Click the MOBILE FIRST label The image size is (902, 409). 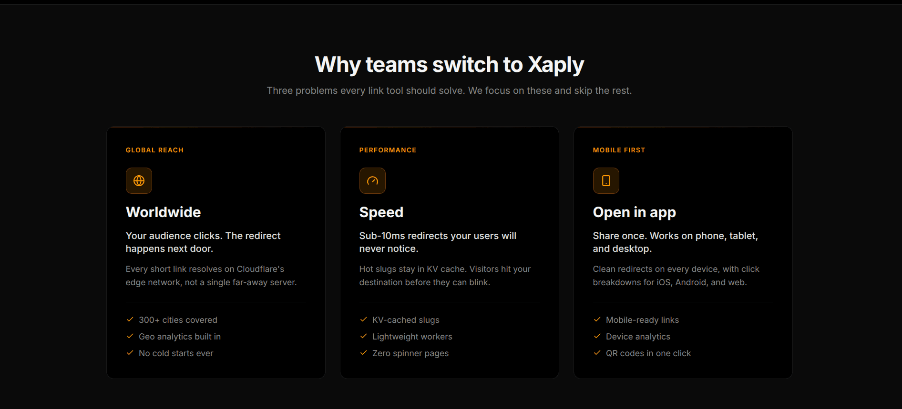(x=619, y=150)
